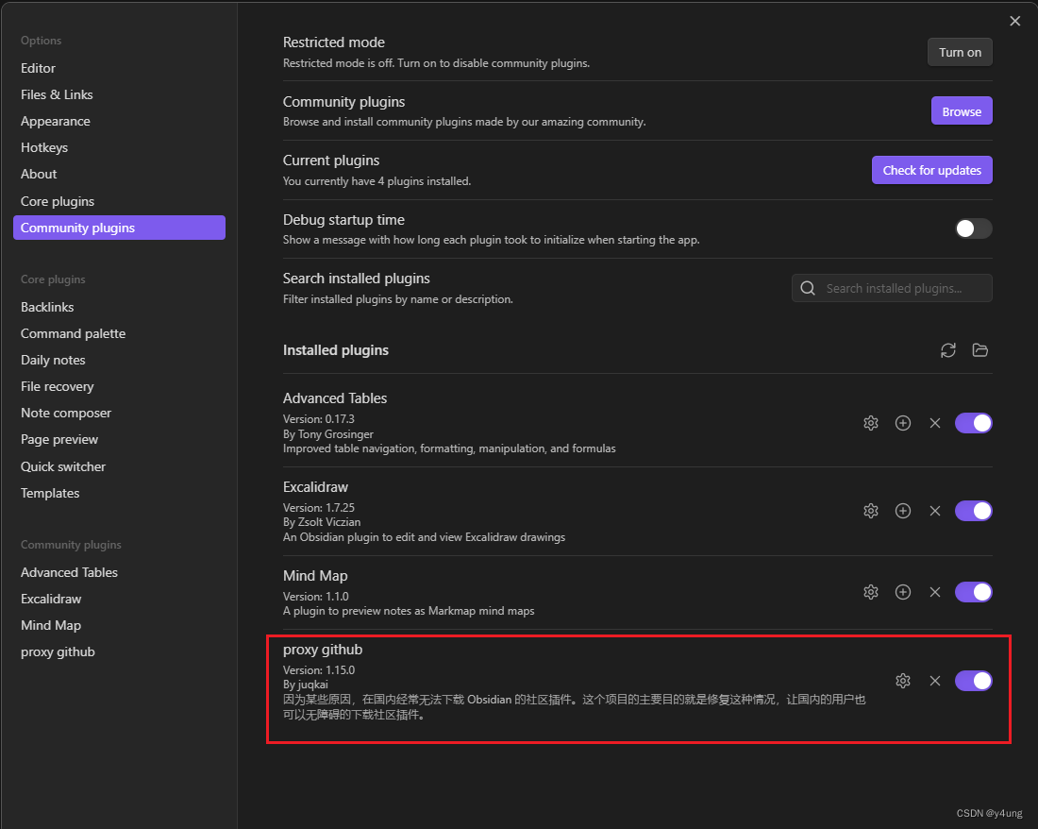Disable the Mind Map plugin toggle

[x=973, y=592]
